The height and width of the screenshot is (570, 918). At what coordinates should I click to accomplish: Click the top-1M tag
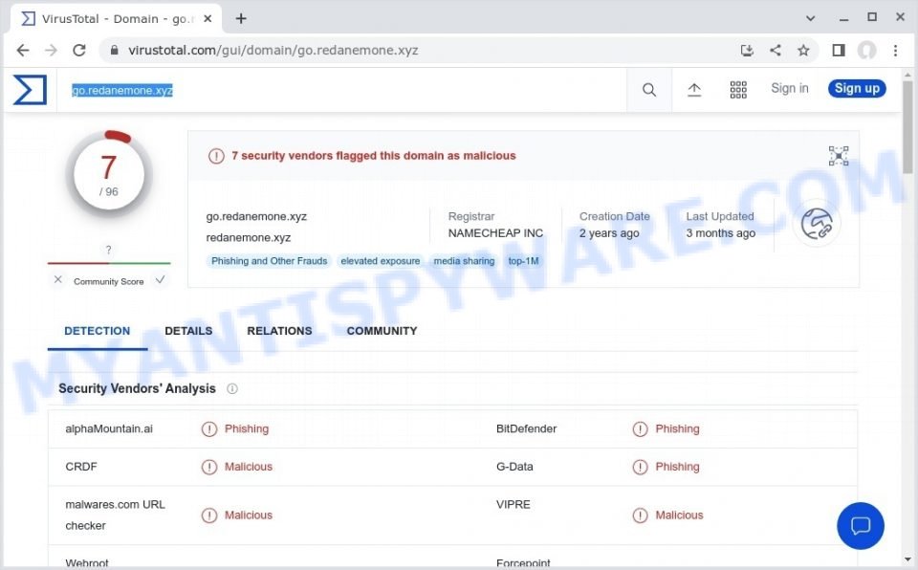pos(523,261)
